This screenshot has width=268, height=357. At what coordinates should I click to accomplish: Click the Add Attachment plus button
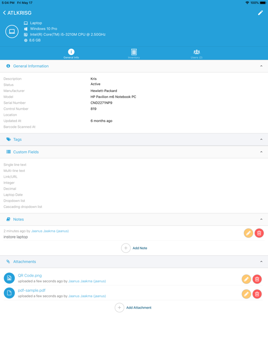pos(120,308)
